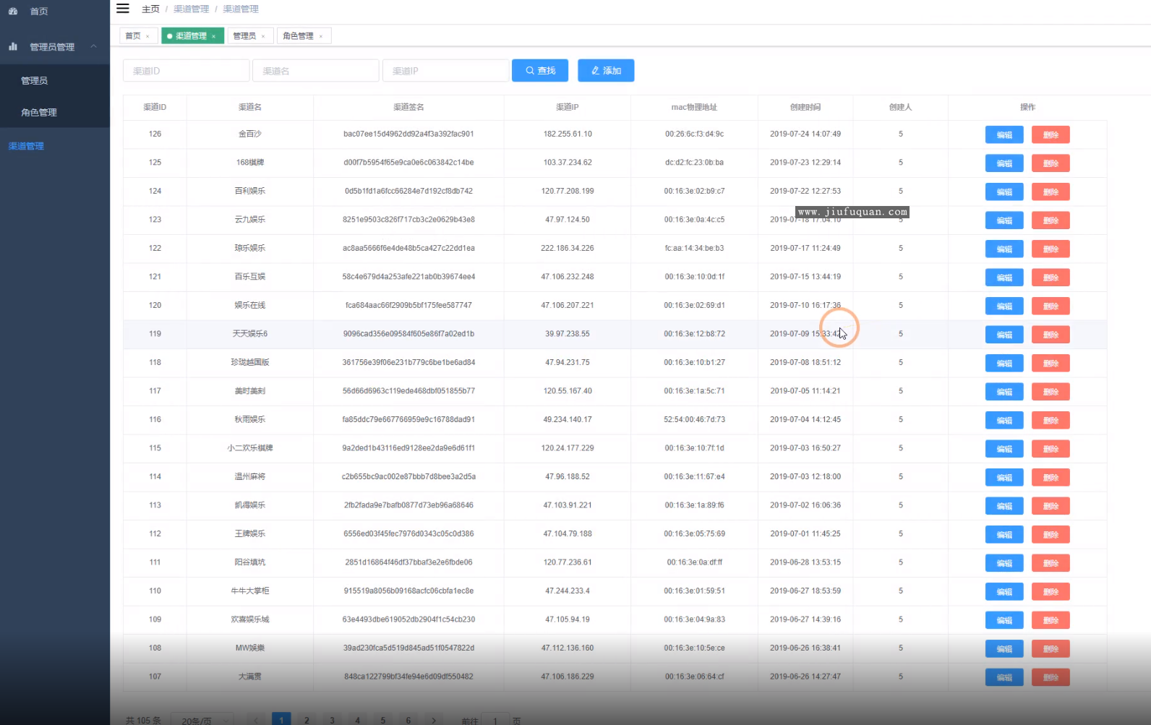The height and width of the screenshot is (725, 1151).
Task: Go to pagination page 6
Action: tap(408, 720)
